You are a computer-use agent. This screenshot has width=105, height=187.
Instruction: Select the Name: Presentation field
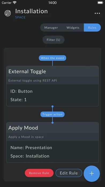tap(31, 148)
